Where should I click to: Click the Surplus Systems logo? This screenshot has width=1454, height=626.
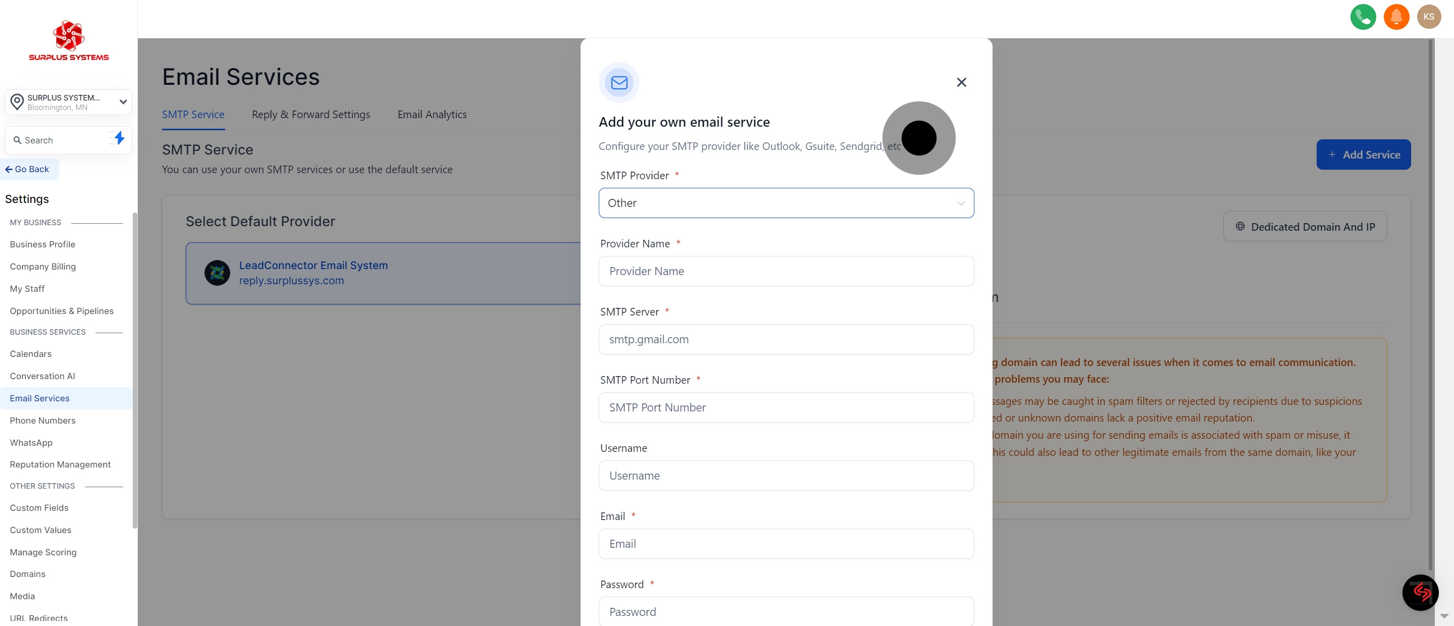[x=68, y=39]
